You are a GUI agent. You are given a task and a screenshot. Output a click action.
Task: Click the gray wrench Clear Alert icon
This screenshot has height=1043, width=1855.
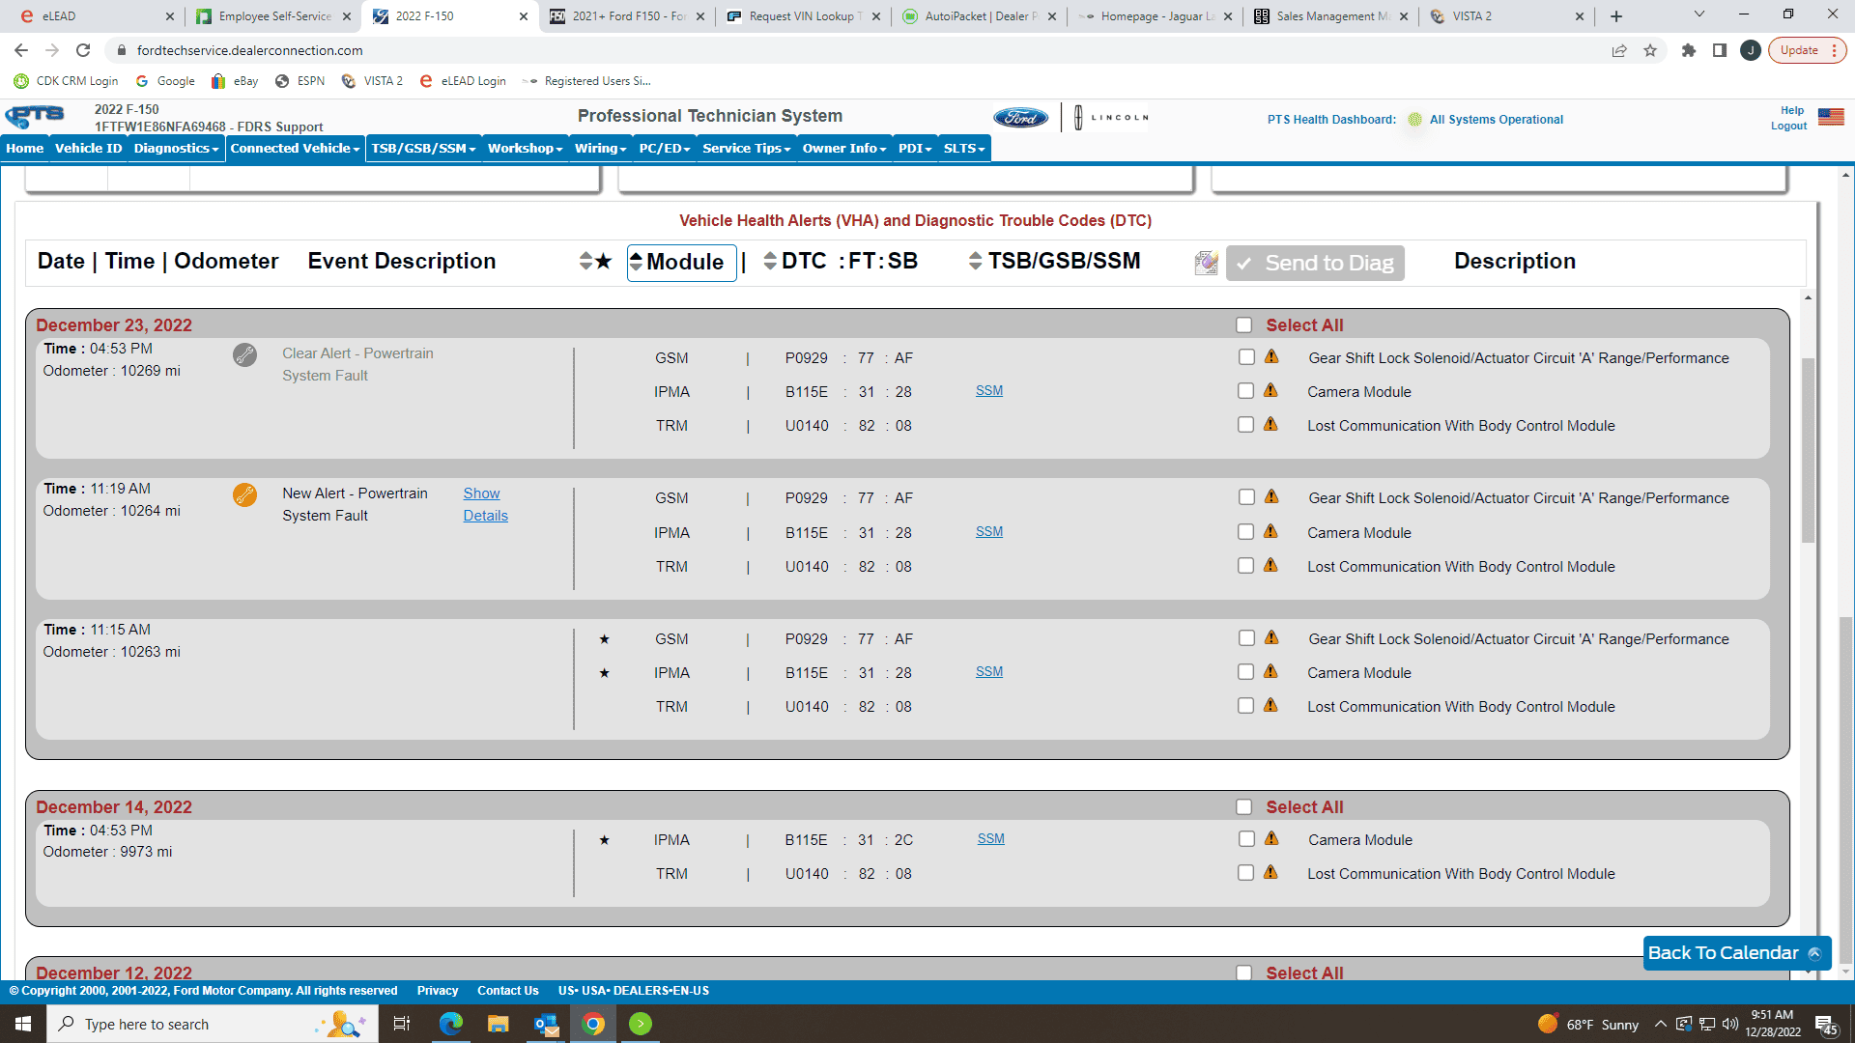point(244,355)
